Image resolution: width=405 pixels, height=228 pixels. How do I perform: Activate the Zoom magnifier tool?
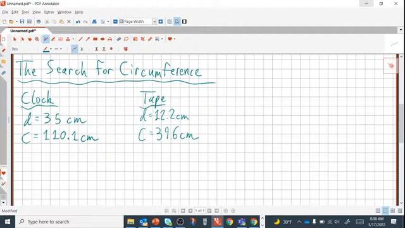click(x=37, y=39)
